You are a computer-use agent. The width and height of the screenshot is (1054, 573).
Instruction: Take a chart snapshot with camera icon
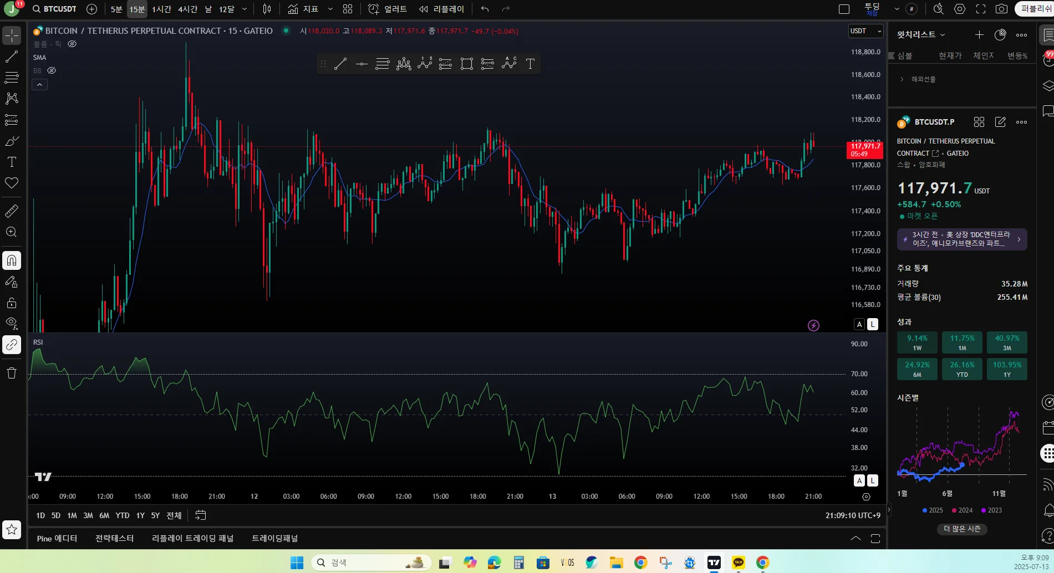pyautogui.click(x=1001, y=9)
